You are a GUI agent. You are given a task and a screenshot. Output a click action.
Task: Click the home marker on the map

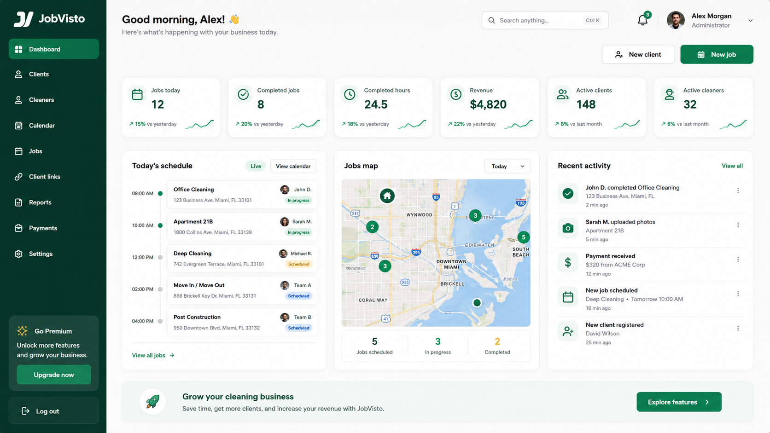tap(387, 196)
